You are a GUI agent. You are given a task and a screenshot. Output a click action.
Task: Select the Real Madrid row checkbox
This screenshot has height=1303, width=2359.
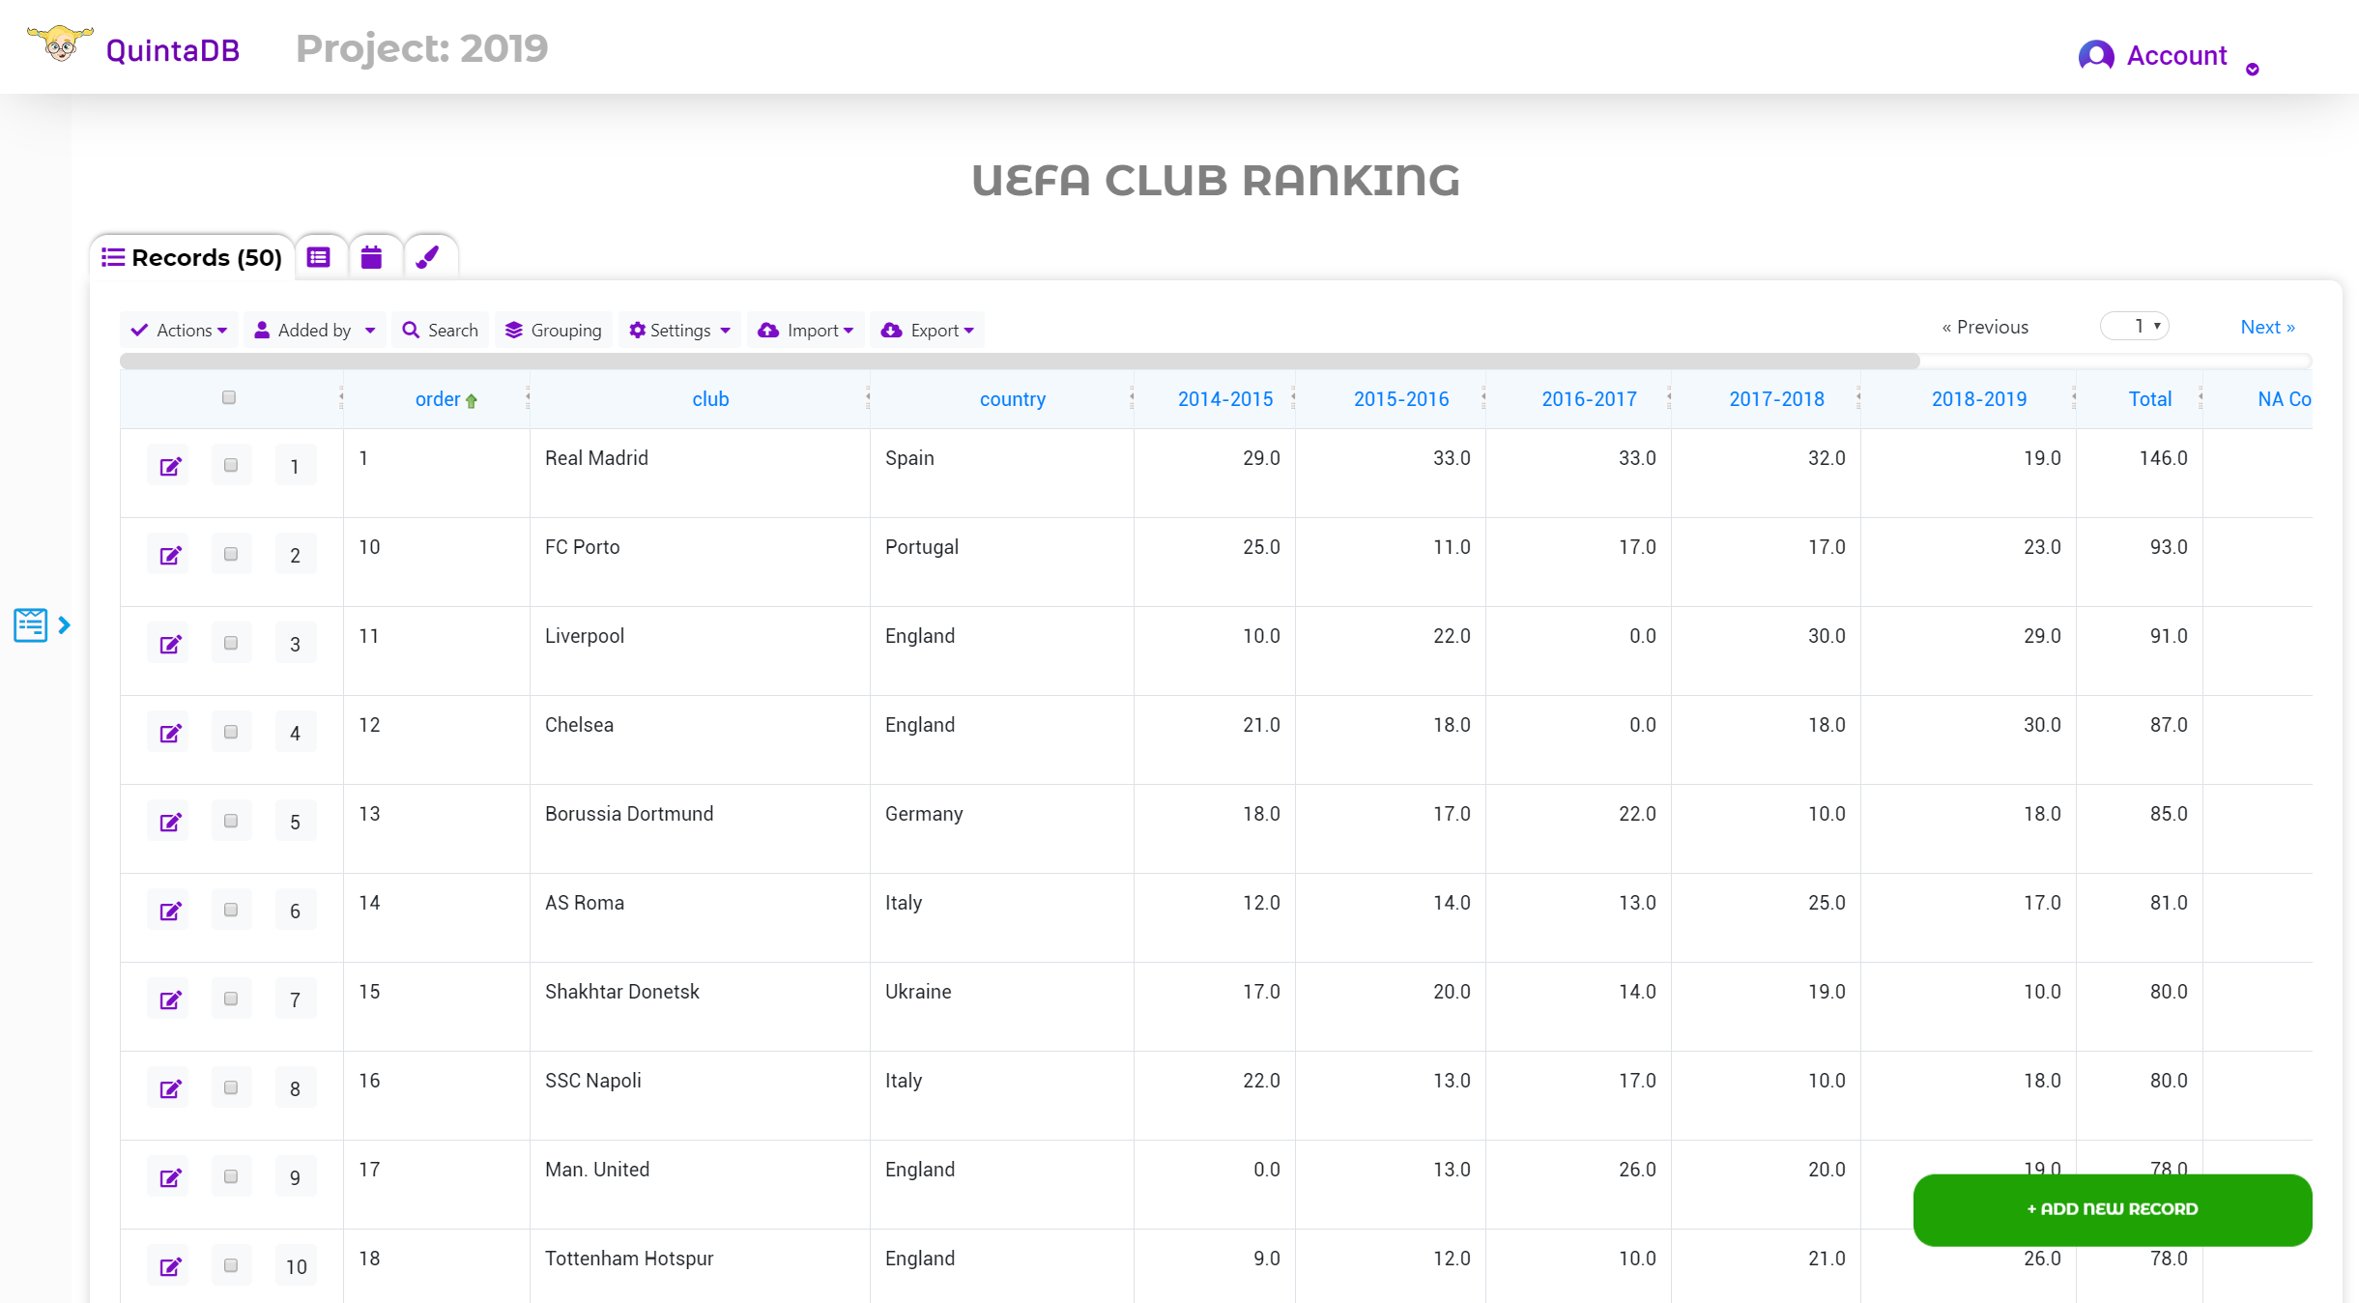[x=231, y=465]
